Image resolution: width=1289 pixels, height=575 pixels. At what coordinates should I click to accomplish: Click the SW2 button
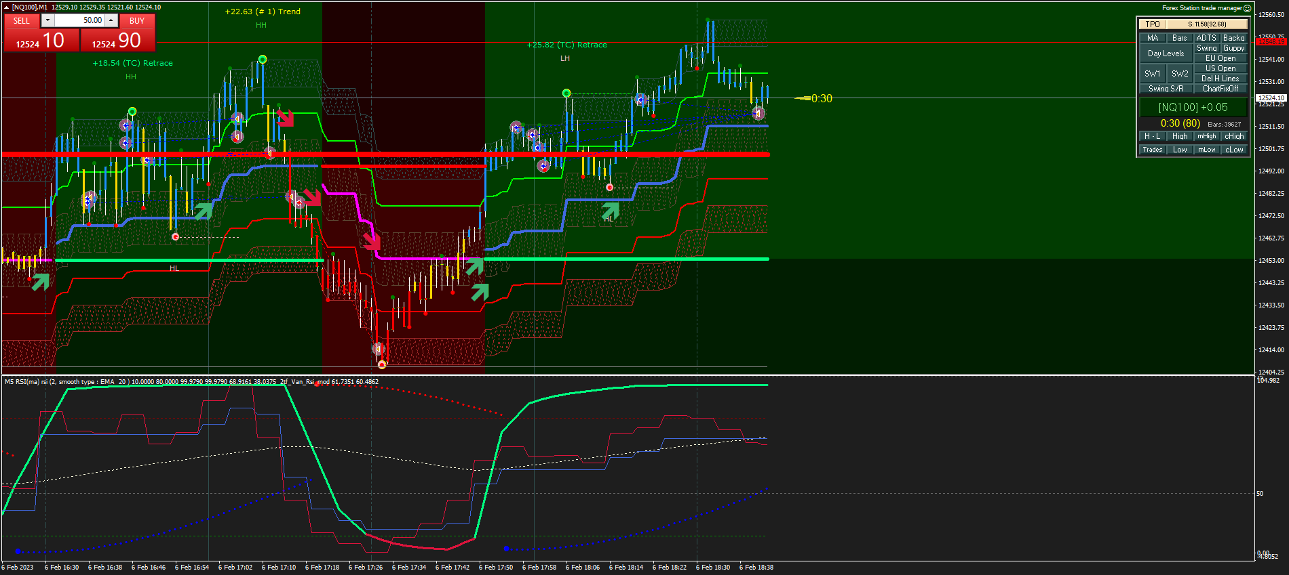pyautogui.click(x=1180, y=74)
